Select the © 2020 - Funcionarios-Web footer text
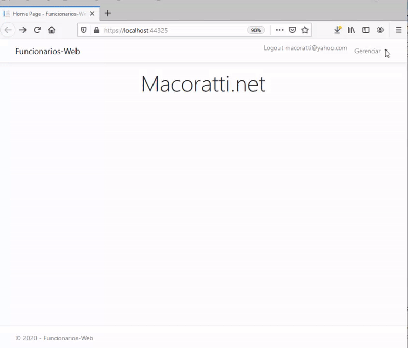 coord(55,338)
